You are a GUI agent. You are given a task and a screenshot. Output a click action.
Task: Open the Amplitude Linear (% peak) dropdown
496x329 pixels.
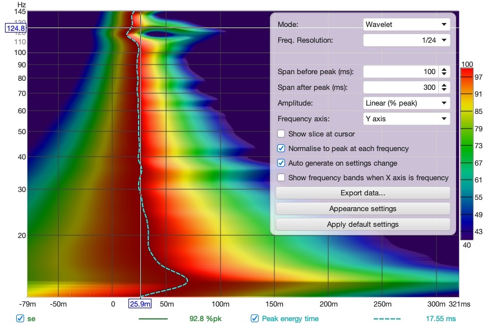406,103
